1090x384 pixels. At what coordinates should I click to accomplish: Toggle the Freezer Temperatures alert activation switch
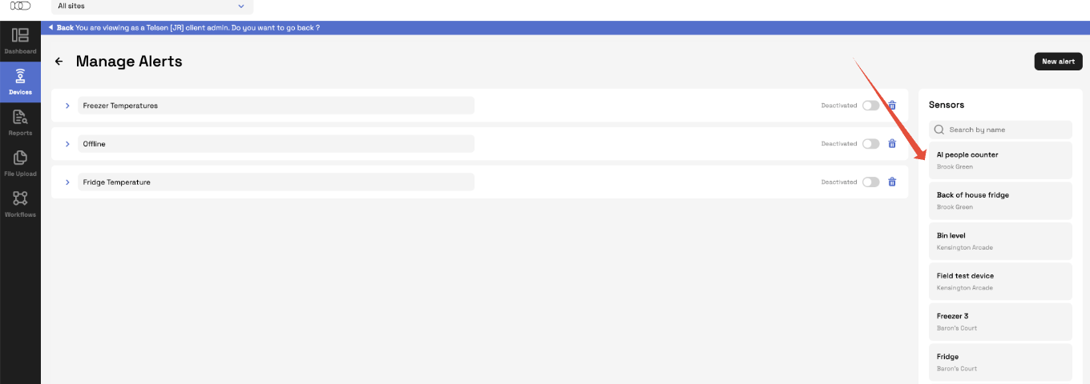(870, 106)
